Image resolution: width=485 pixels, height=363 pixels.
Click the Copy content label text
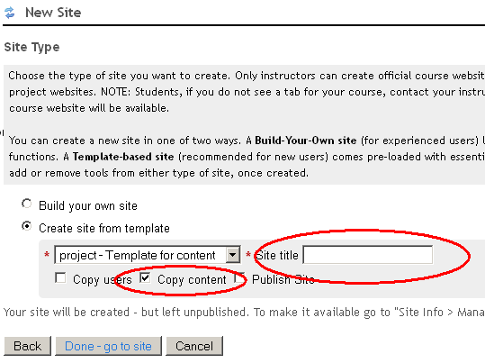click(x=192, y=280)
